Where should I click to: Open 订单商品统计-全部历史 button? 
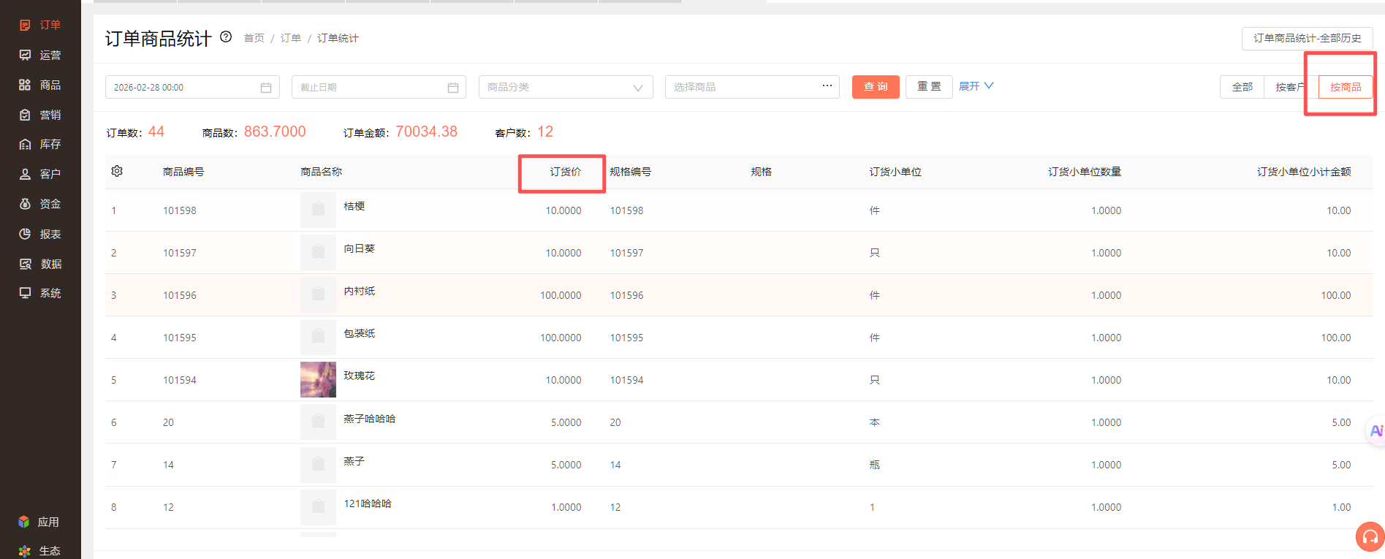coord(1308,38)
